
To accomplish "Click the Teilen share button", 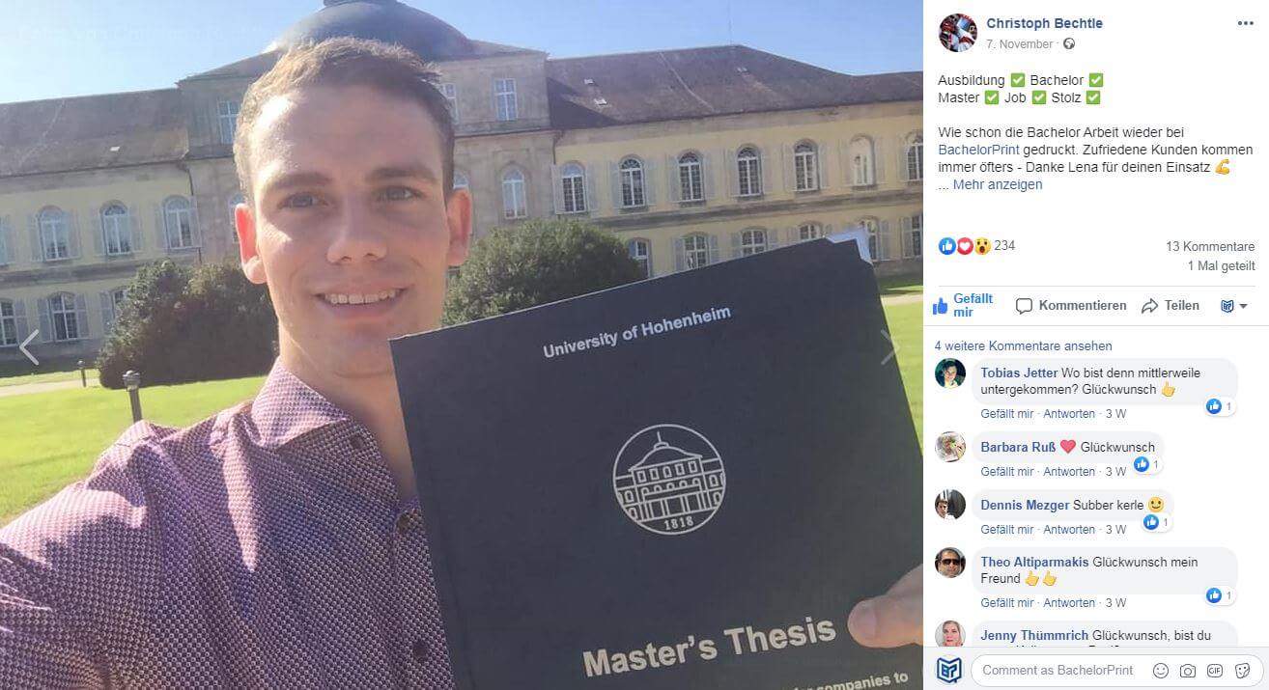I will (1170, 306).
